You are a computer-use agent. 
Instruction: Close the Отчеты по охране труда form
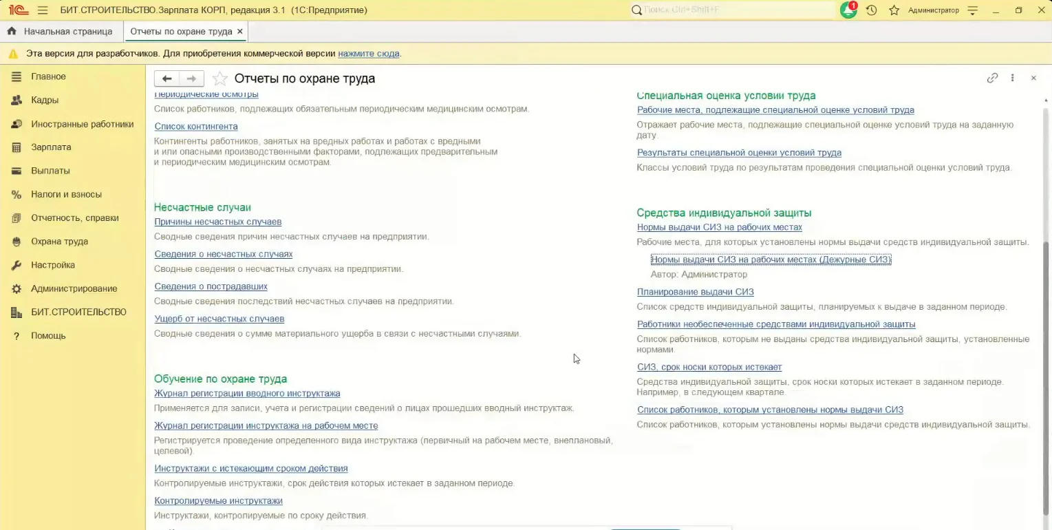1033,78
